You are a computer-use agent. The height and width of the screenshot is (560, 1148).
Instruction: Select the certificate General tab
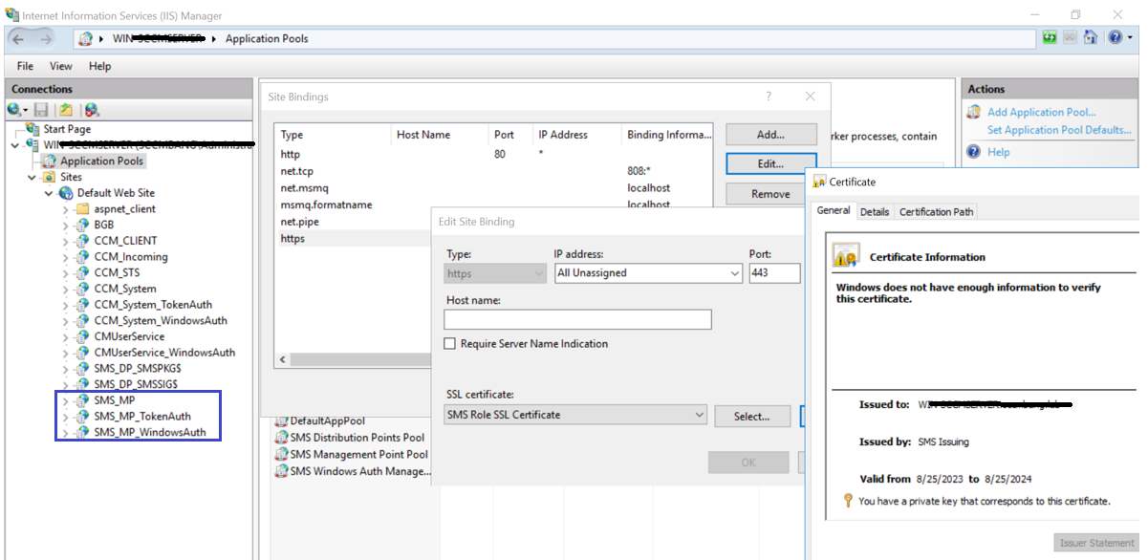click(x=833, y=210)
